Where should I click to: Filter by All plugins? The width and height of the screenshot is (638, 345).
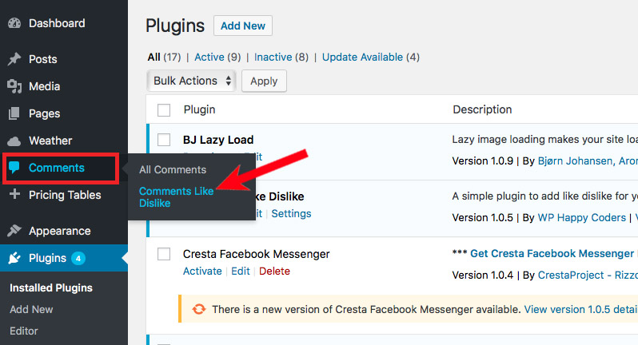click(154, 57)
